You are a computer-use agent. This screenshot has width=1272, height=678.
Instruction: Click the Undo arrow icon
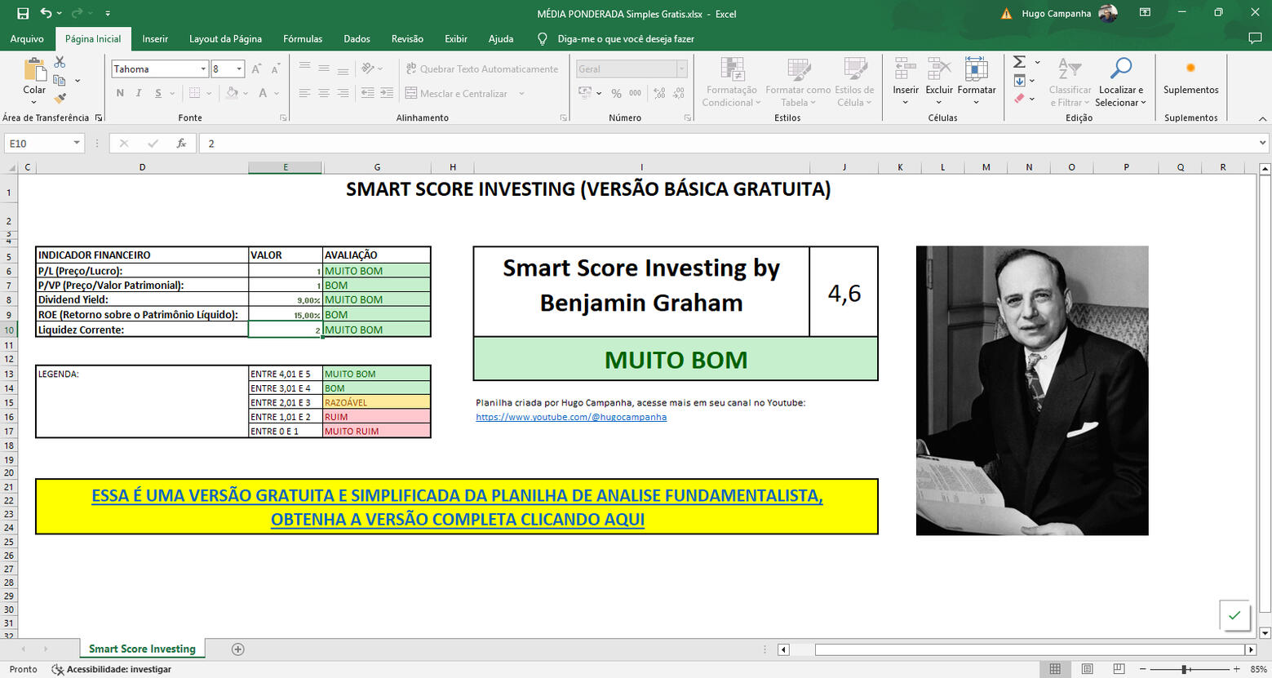tap(47, 13)
